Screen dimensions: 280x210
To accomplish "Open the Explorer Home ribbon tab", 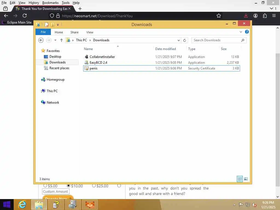I will 59,32.
